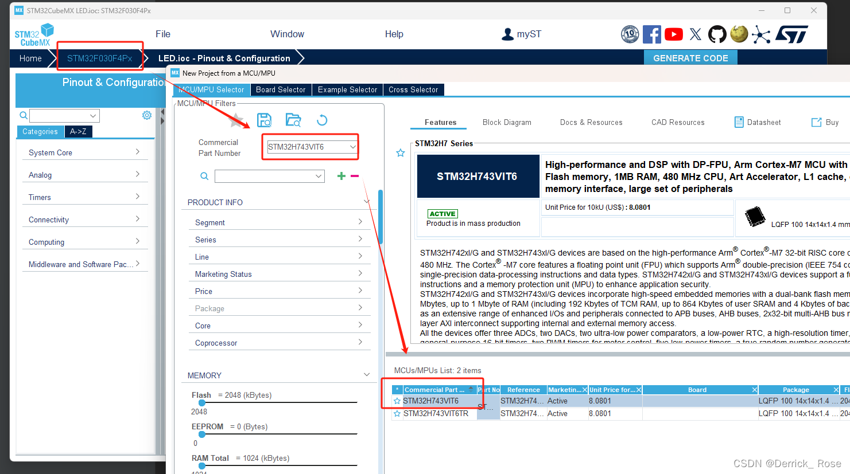Collapse the PRODUCT INFO section

[367, 202]
